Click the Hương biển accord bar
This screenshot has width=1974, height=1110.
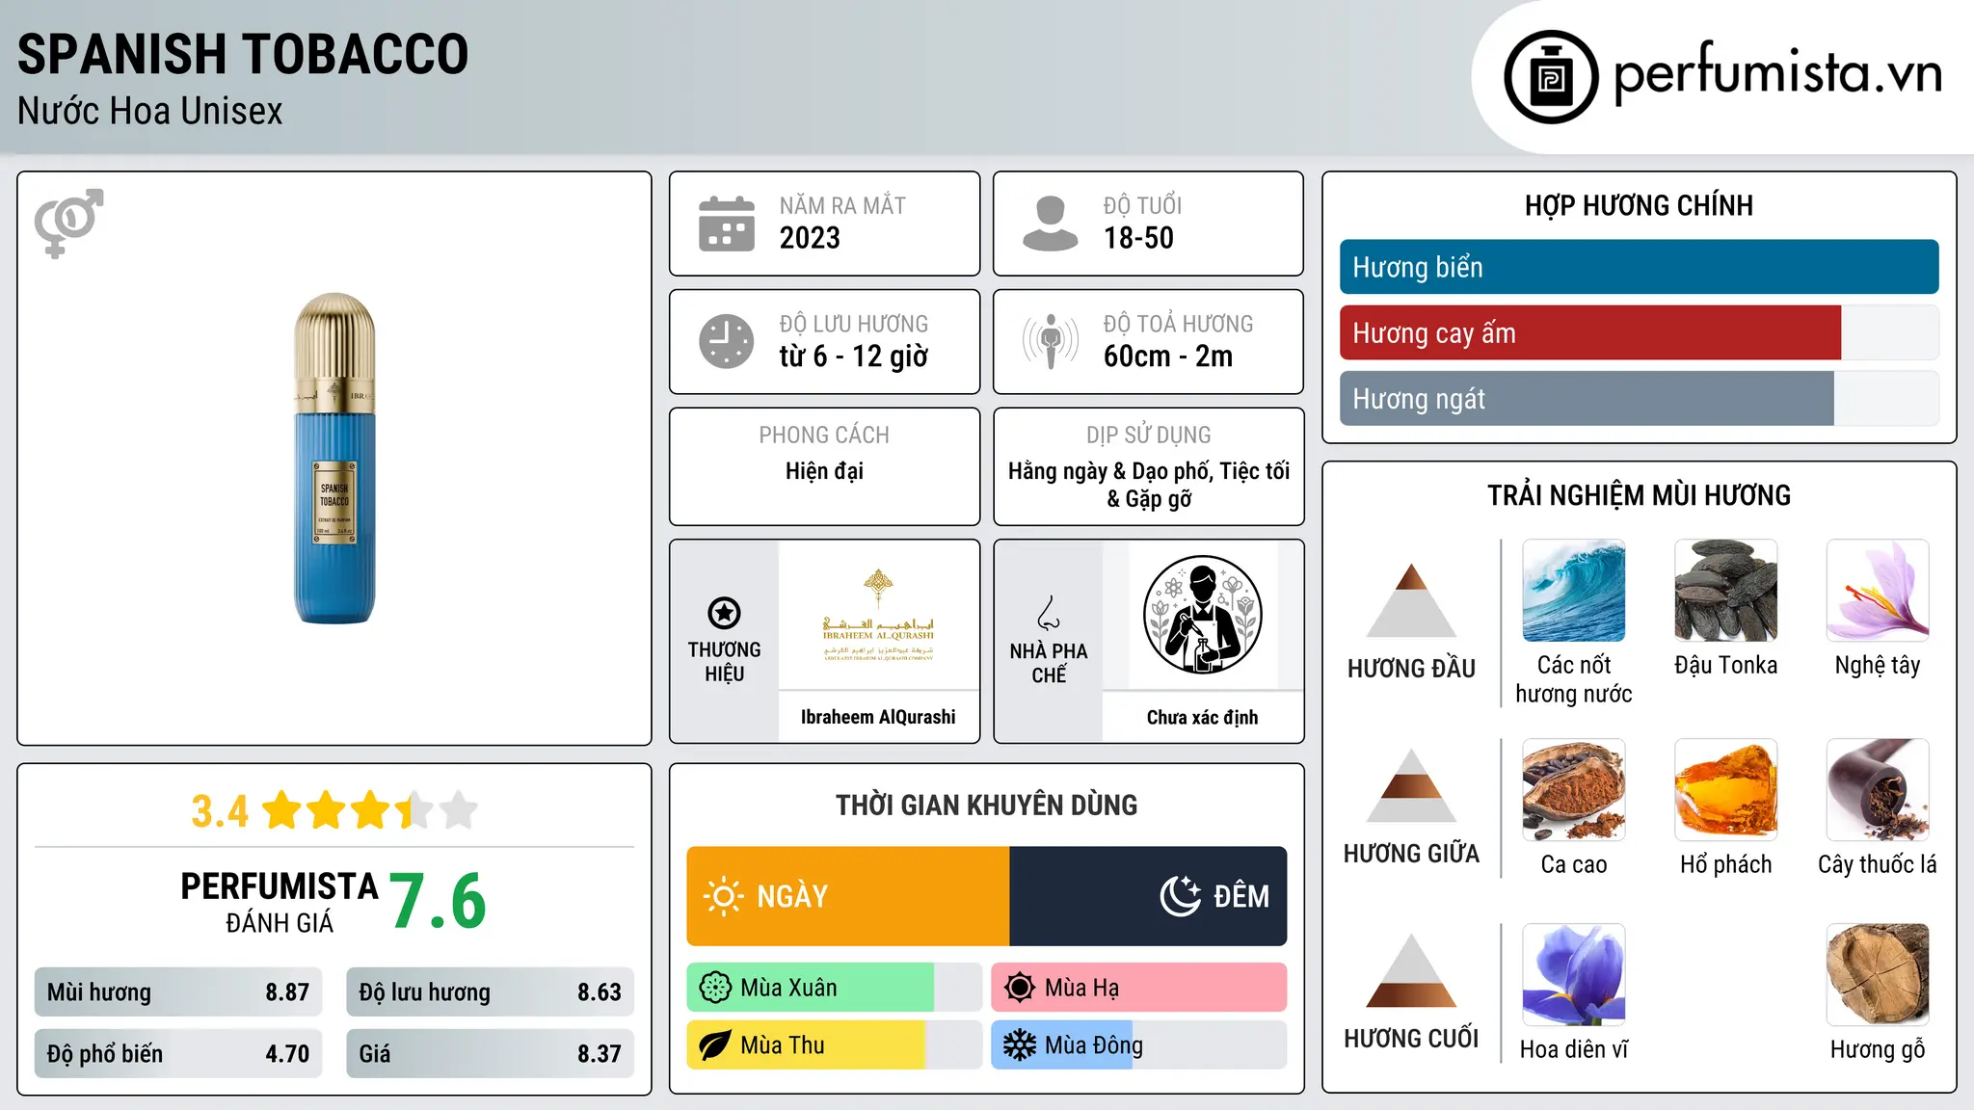tap(1640, 267)
